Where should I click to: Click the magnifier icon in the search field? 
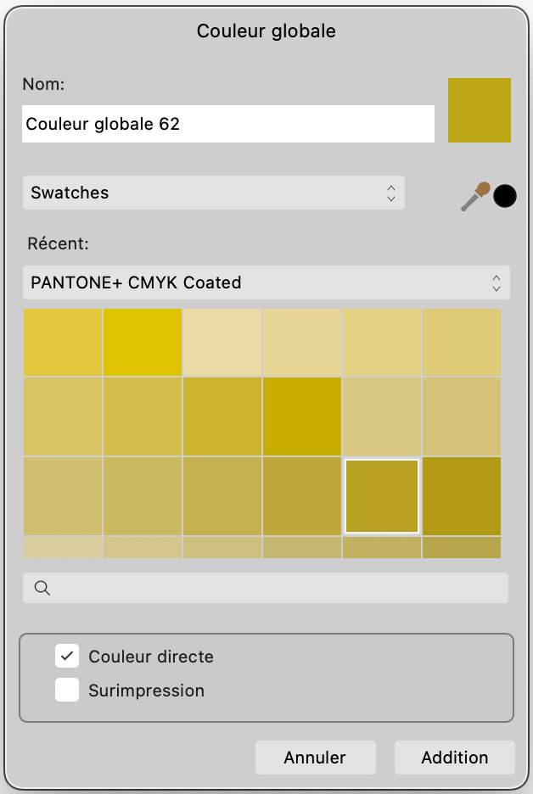[x=42, y=588]
